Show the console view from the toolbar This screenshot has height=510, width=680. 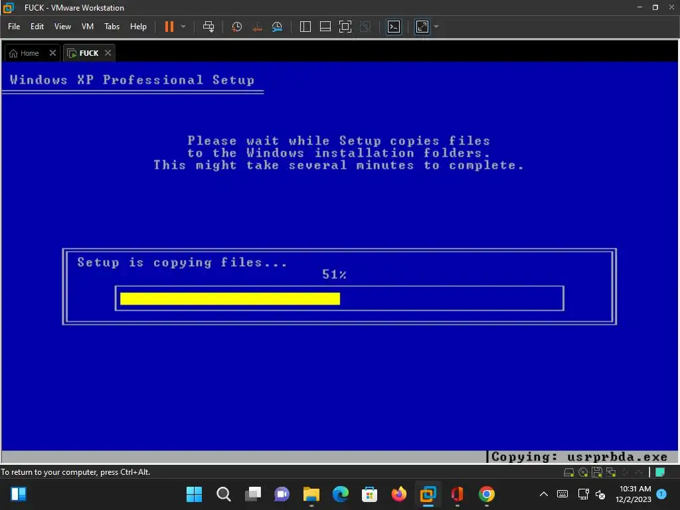click(394, 27)
